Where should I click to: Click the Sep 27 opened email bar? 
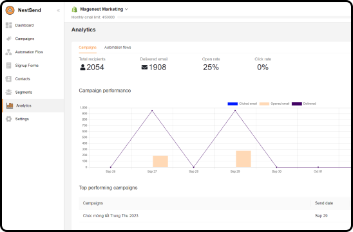coord(160,161)
